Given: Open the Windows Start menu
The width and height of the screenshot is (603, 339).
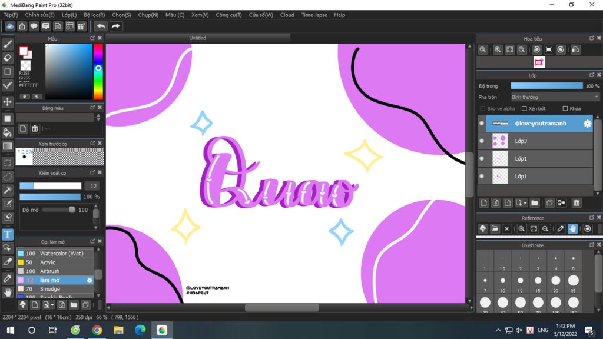Looking at the screenshot, I should (x=11, y=330).
